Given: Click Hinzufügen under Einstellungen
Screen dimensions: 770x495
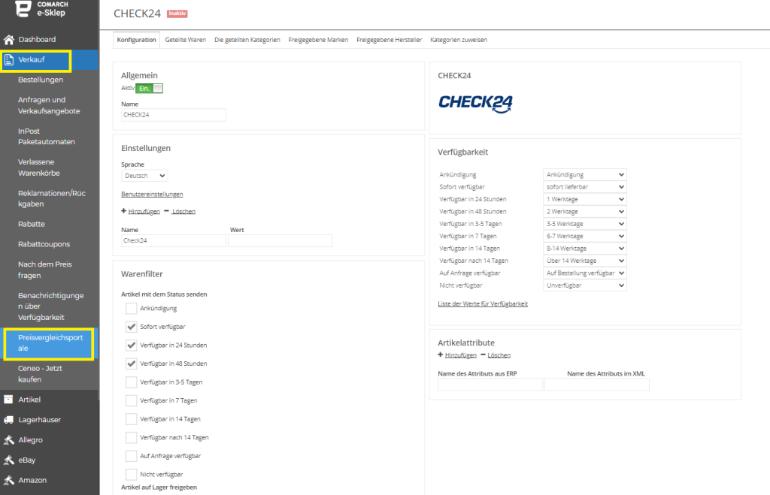Looking at the screenshot, I should coord(144,211).
